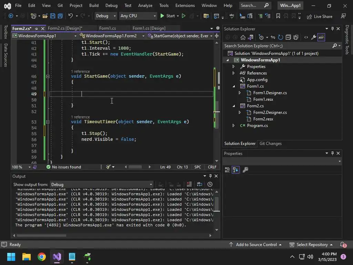Toggle Word Wrap in the Output panel
The height and width of the screenshot is (265, 353).
click(x=199, y=184)
